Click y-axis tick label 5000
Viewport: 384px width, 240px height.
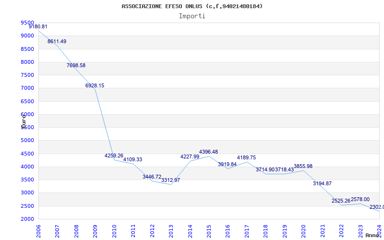(27, 141)
